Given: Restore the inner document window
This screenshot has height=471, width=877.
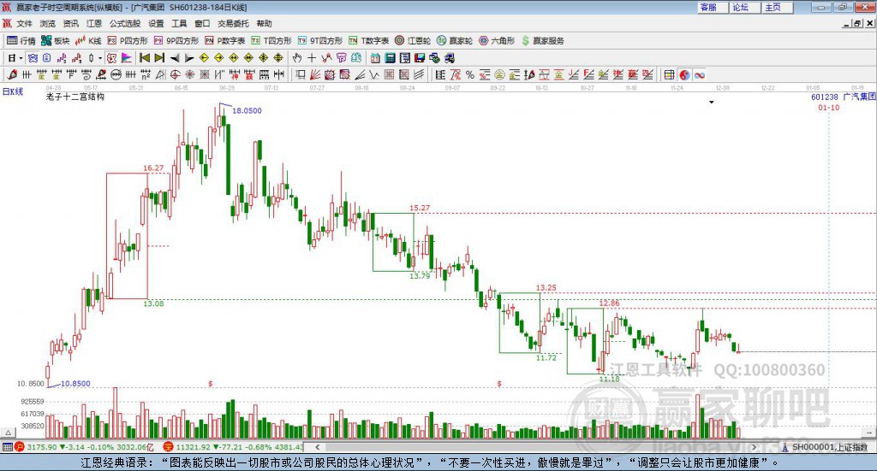Looking at the screenshot, I should (x=858, y=23).
